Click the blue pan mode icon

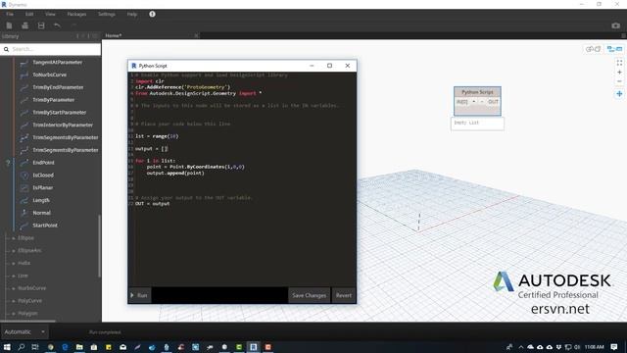(x=619, y=94)
